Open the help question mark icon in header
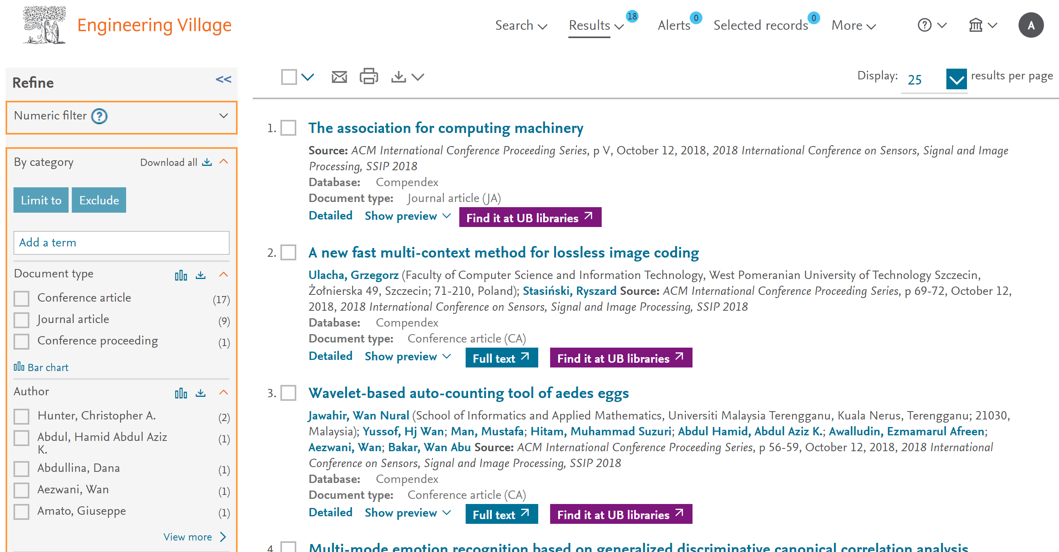Screen dimensions: 1059x552 [925, 25]
